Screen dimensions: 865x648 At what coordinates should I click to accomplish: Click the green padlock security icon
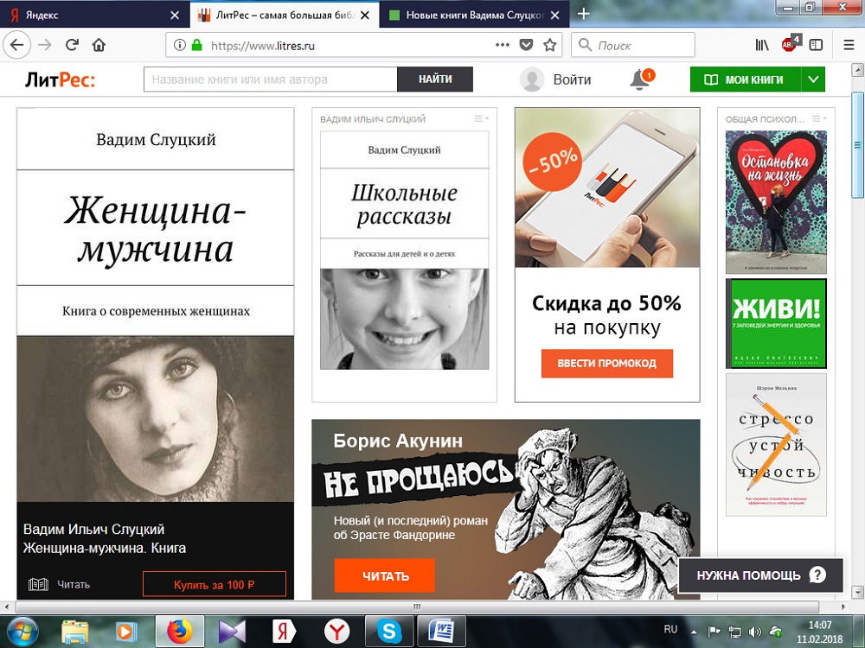(196, 45)
